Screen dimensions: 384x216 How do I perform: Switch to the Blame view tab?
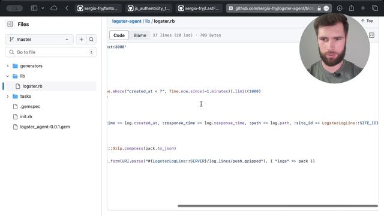[x=140, y=35]
